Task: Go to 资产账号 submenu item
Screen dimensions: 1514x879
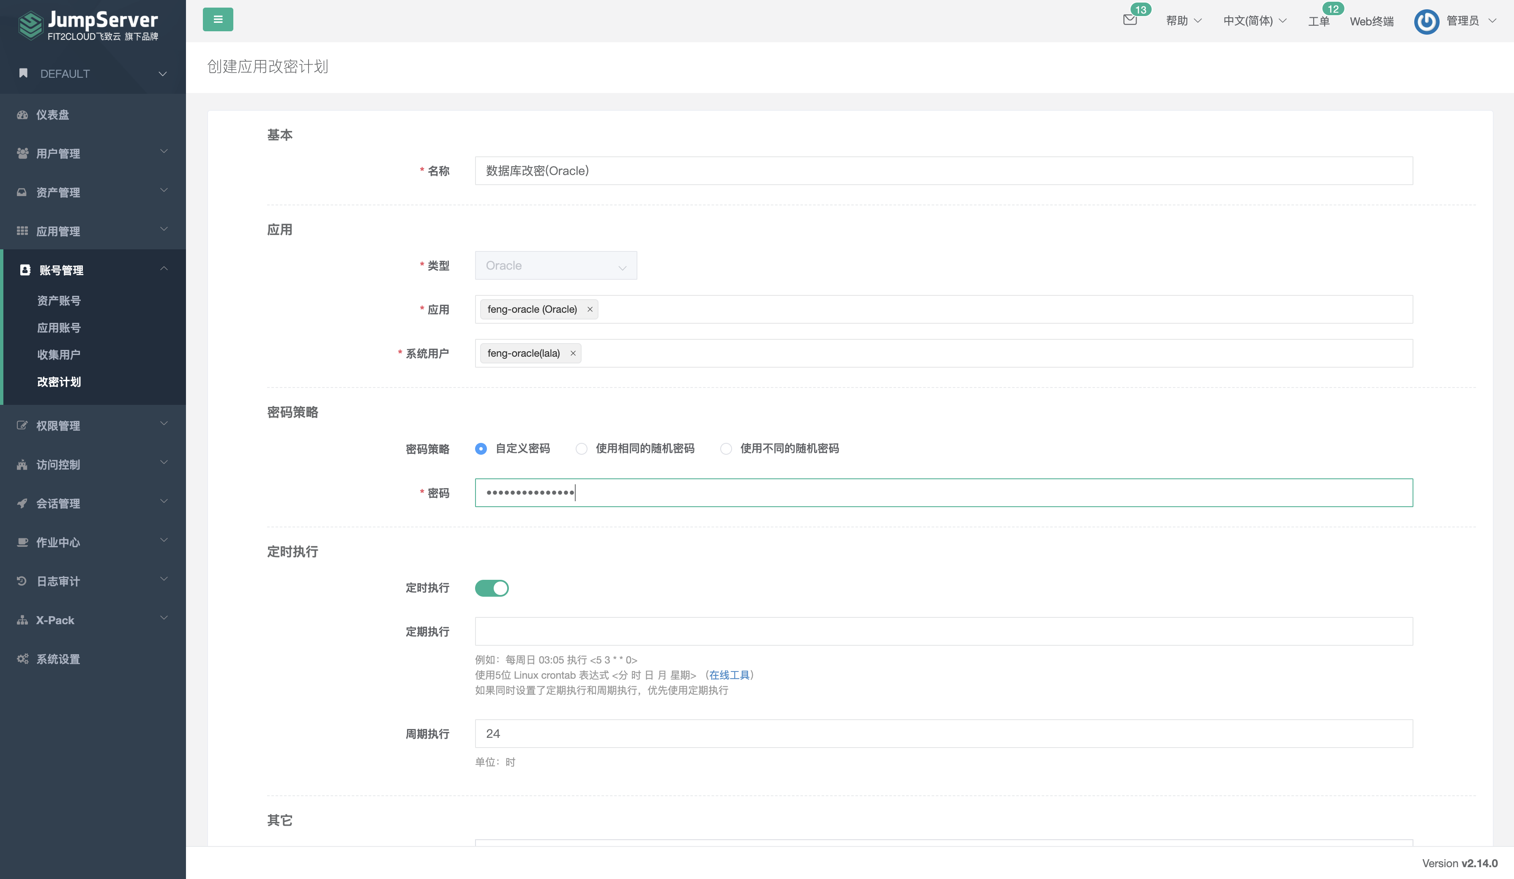Action: [x=59, y=301]
